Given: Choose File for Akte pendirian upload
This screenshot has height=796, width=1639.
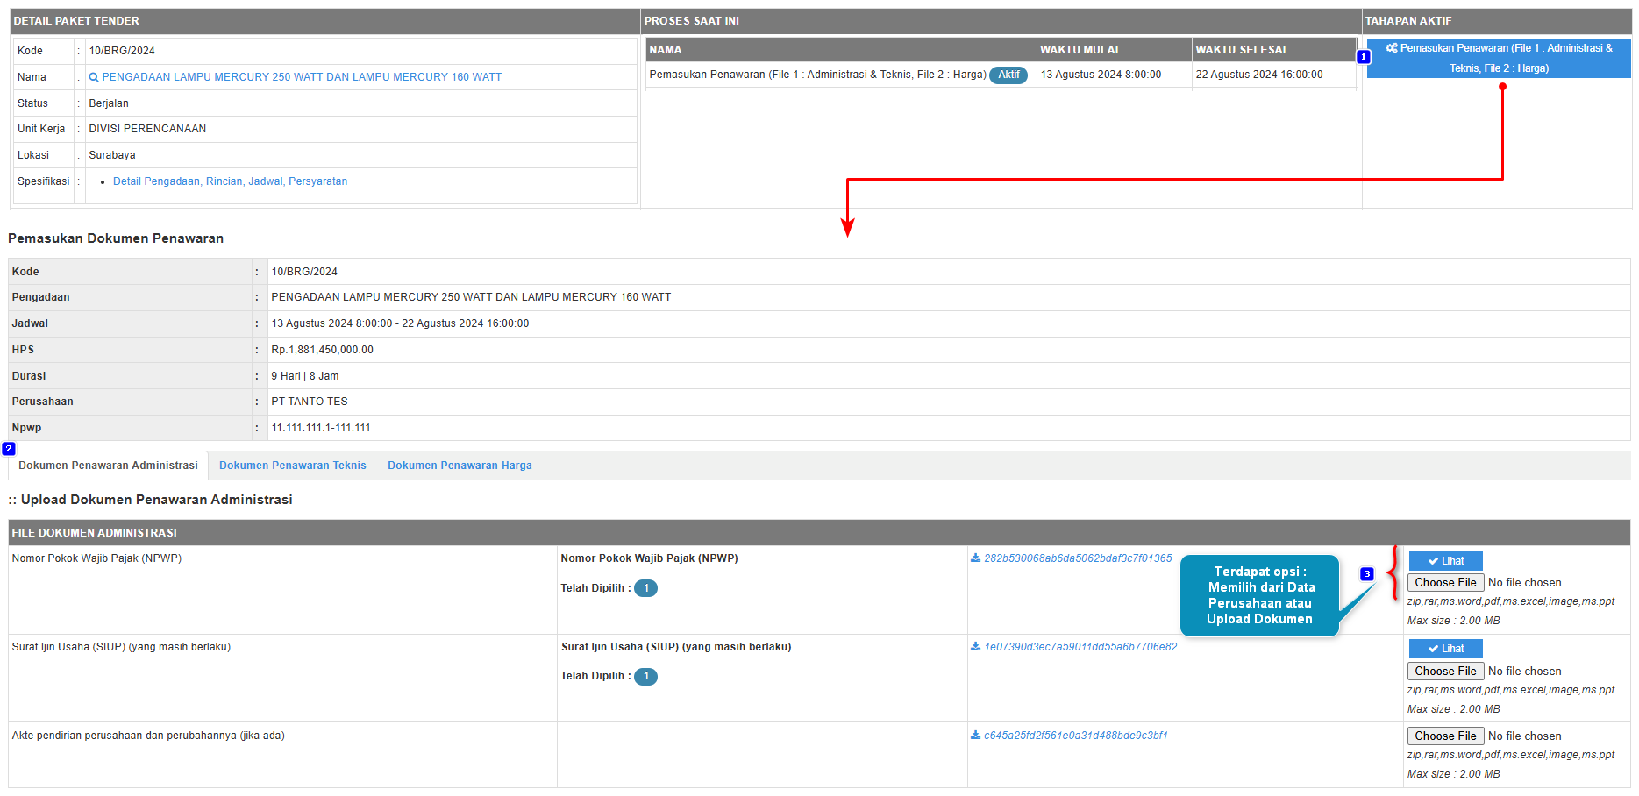Looking at the screenshot, I should (x=1445, y=736).
